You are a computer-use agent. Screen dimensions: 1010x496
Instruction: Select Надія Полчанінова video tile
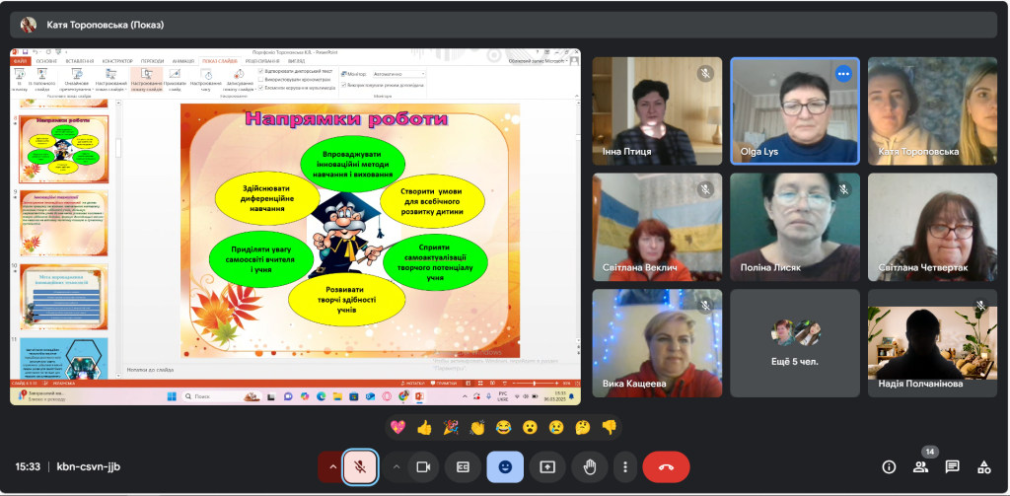coord(932,343)
